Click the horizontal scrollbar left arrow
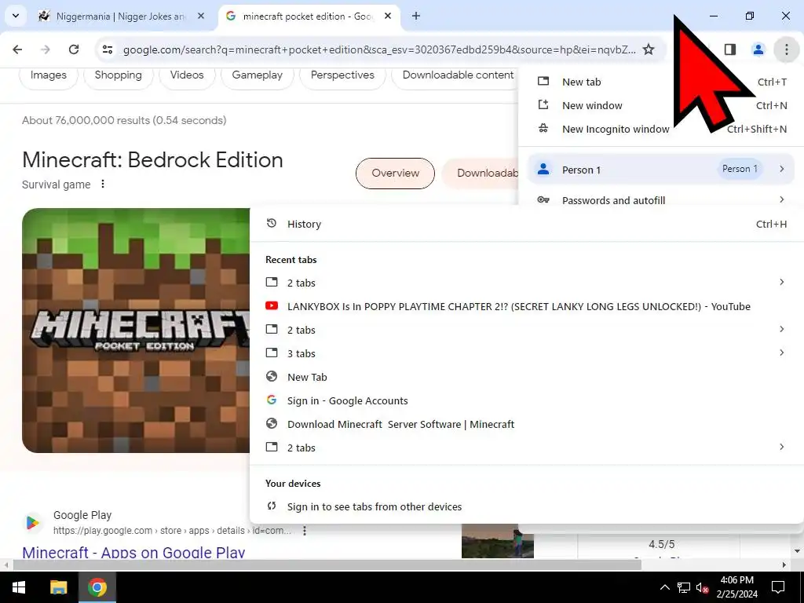 (5, 565)
